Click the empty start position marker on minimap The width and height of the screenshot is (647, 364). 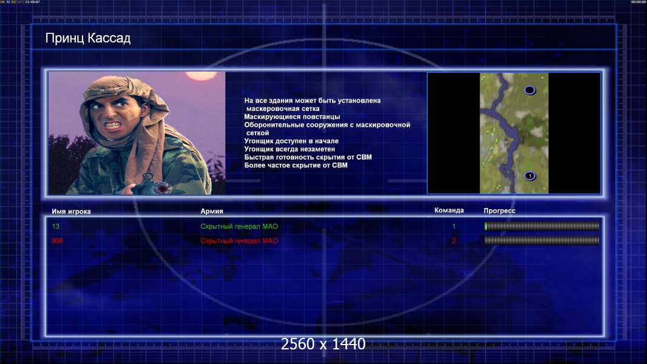pos(530,90)
